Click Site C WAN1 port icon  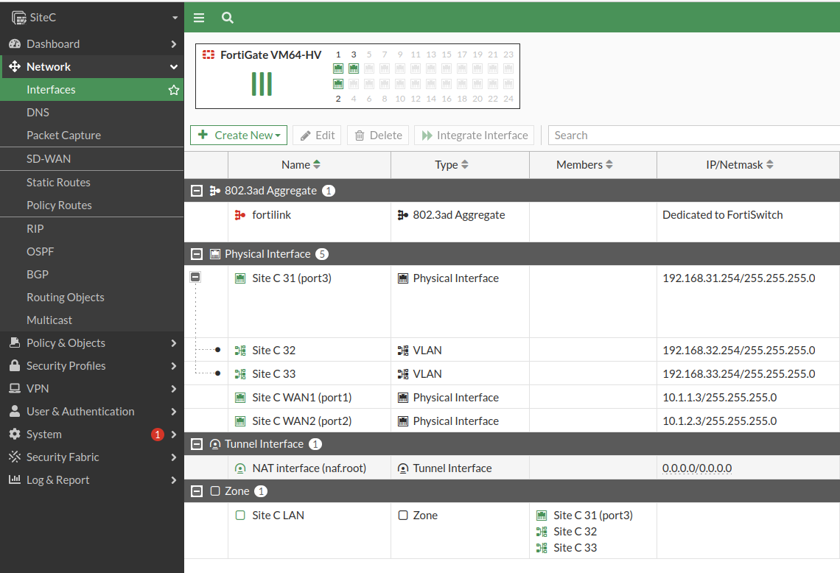[240, 398]
